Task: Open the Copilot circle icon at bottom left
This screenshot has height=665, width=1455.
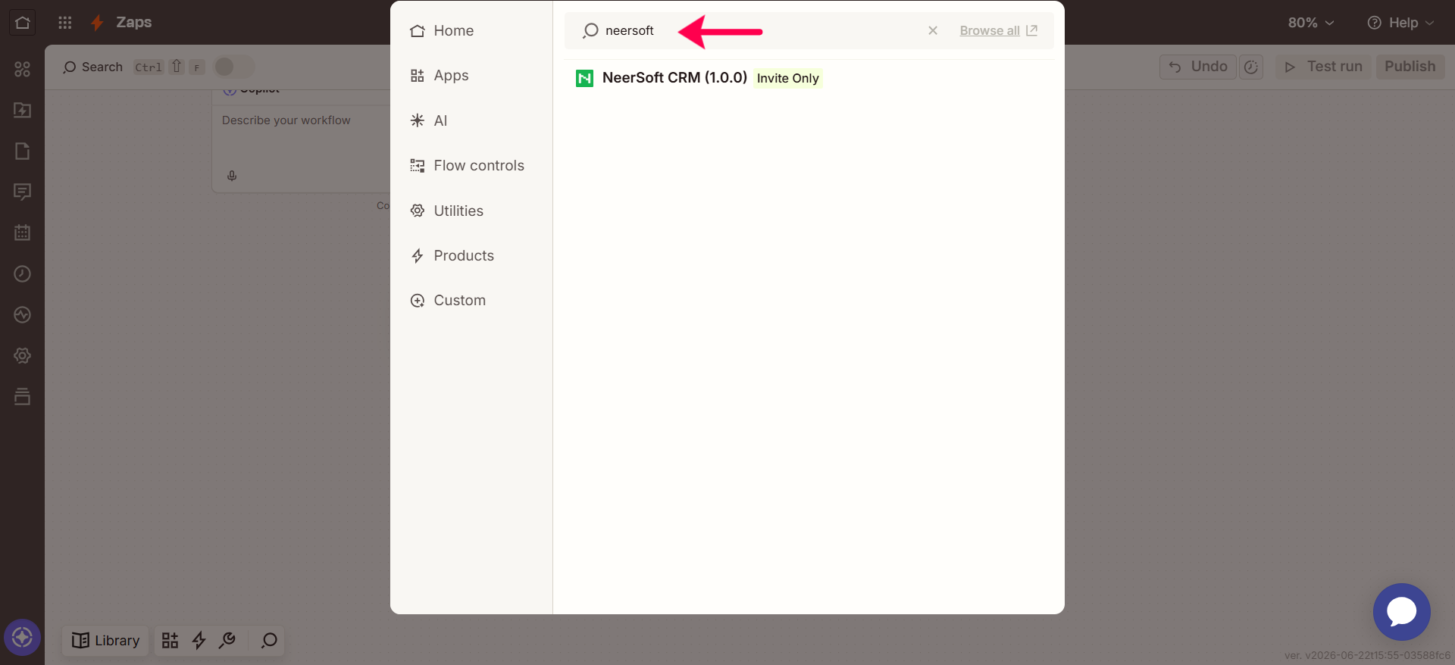Action: [22, 638]
